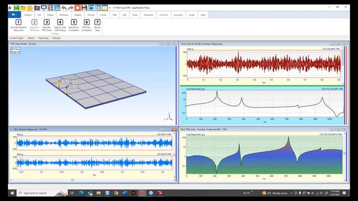Image resolution: width=358 pixels, height=201 pixels.
Task: Click the blue folder-with-arrow icon in the toolbar
Action: click(37, 8)
